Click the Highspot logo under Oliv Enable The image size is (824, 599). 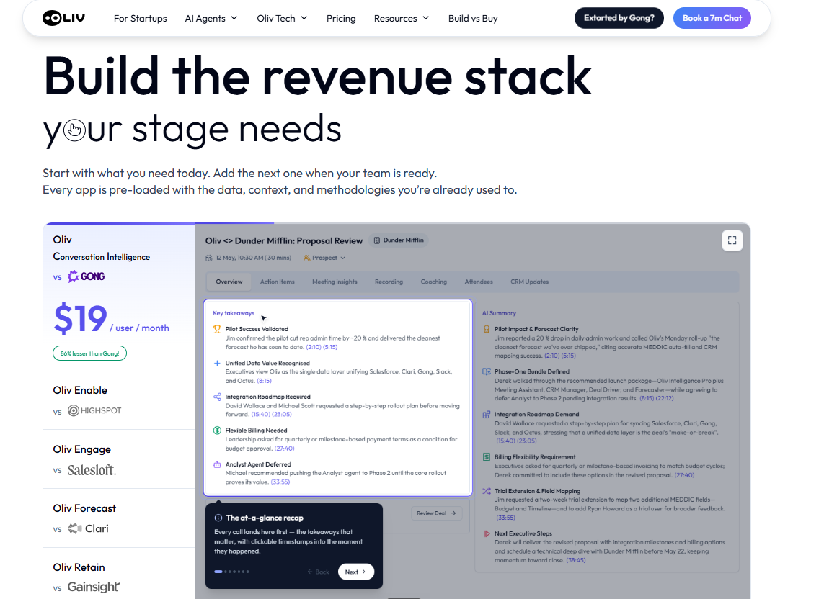point(94,410)
